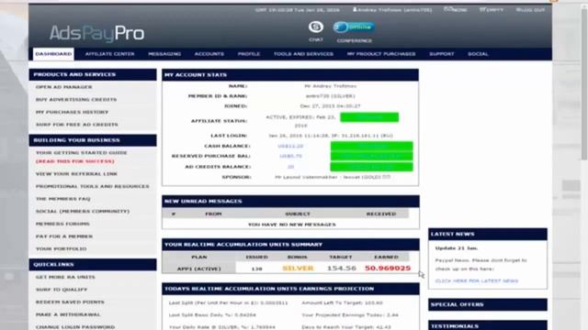588x330 pixels.
Task: Open The Members FAQ
Action: [x=63, y=199]
